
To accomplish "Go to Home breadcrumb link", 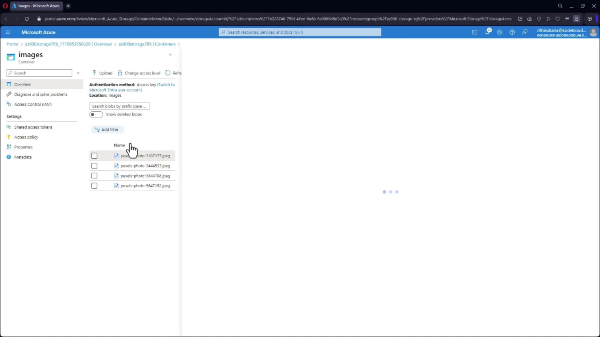I will 12,44.
